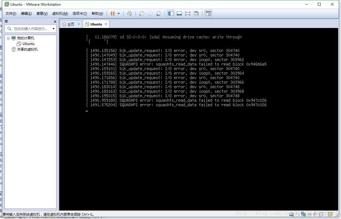Image resolution: width=341 pixels, height=219 pixels.
Task: Revert to the previous snapshot icon
Action: point(150,14)
